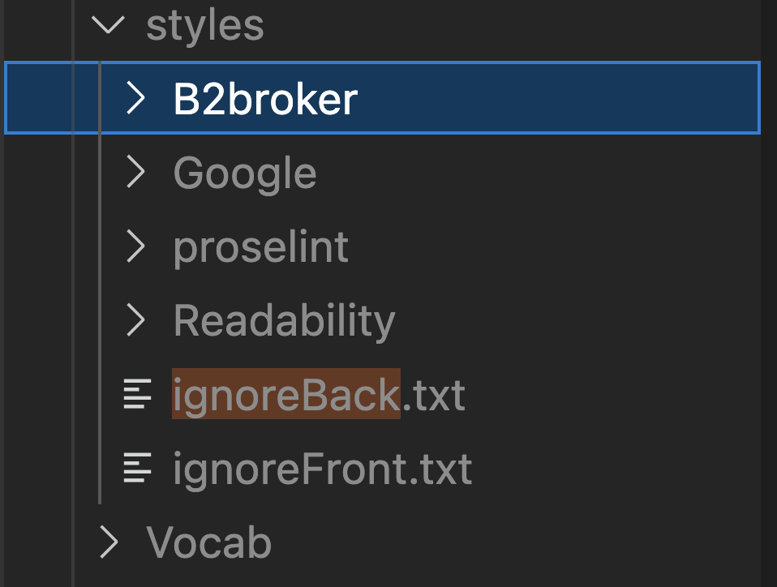Click the Readability folder chevron icon
This screenshot has height=587, width=777.
136,320
